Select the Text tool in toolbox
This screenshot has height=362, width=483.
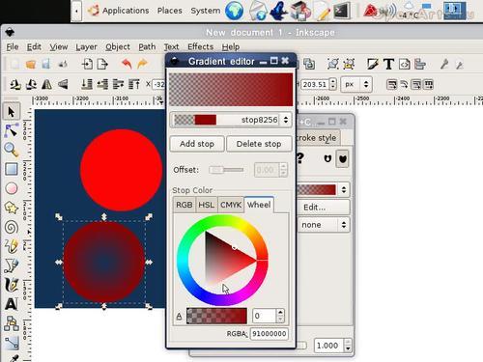click(12, 304)
